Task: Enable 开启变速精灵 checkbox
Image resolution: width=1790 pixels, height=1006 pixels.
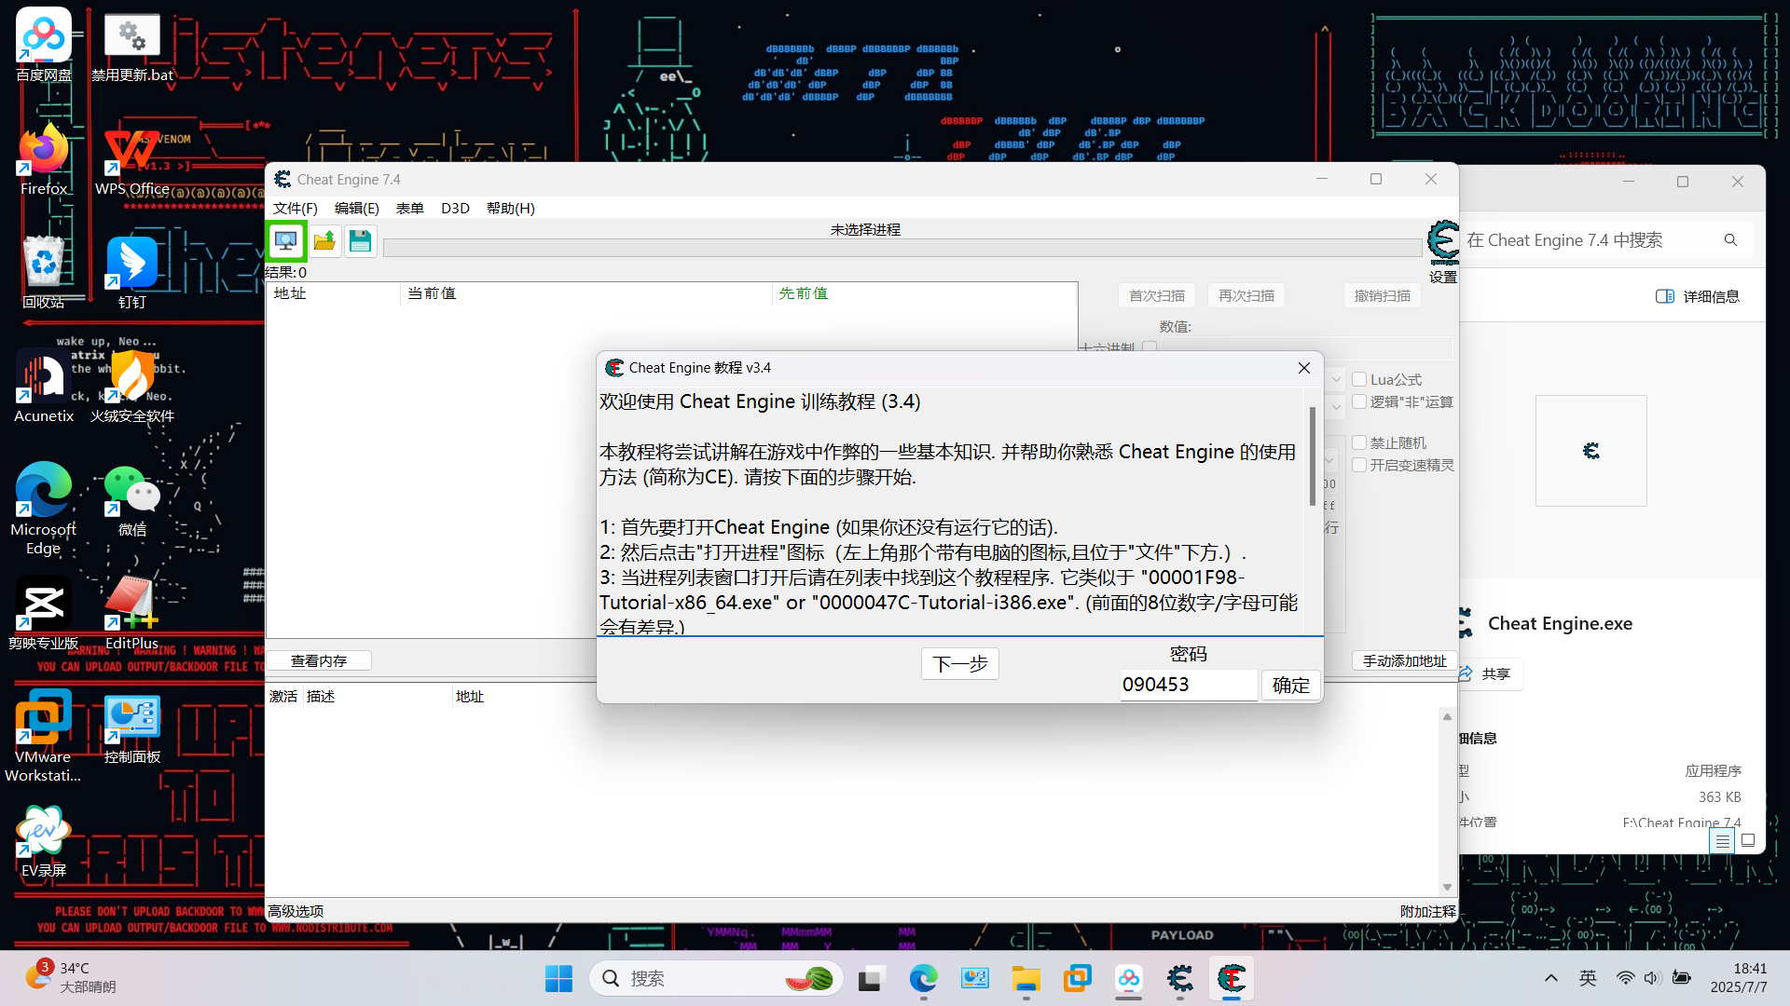Action: pos(1359,465)
